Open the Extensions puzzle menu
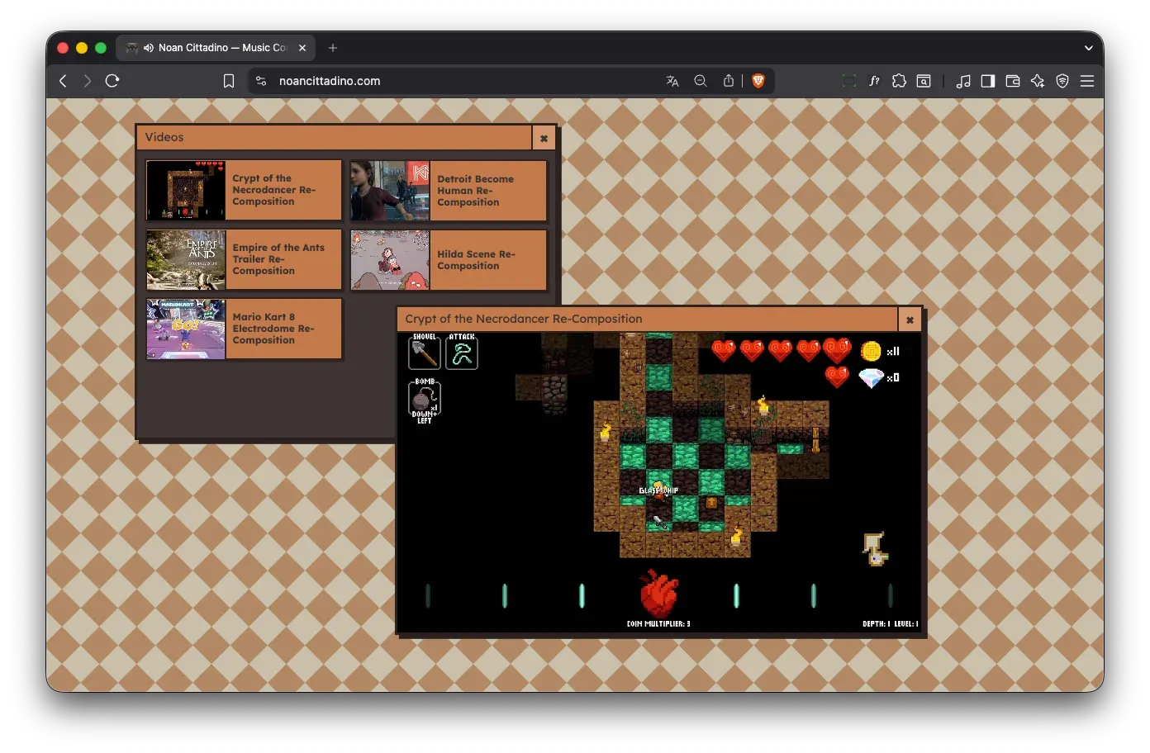This screenshot has height=753, width=1150. click(899, 81)
